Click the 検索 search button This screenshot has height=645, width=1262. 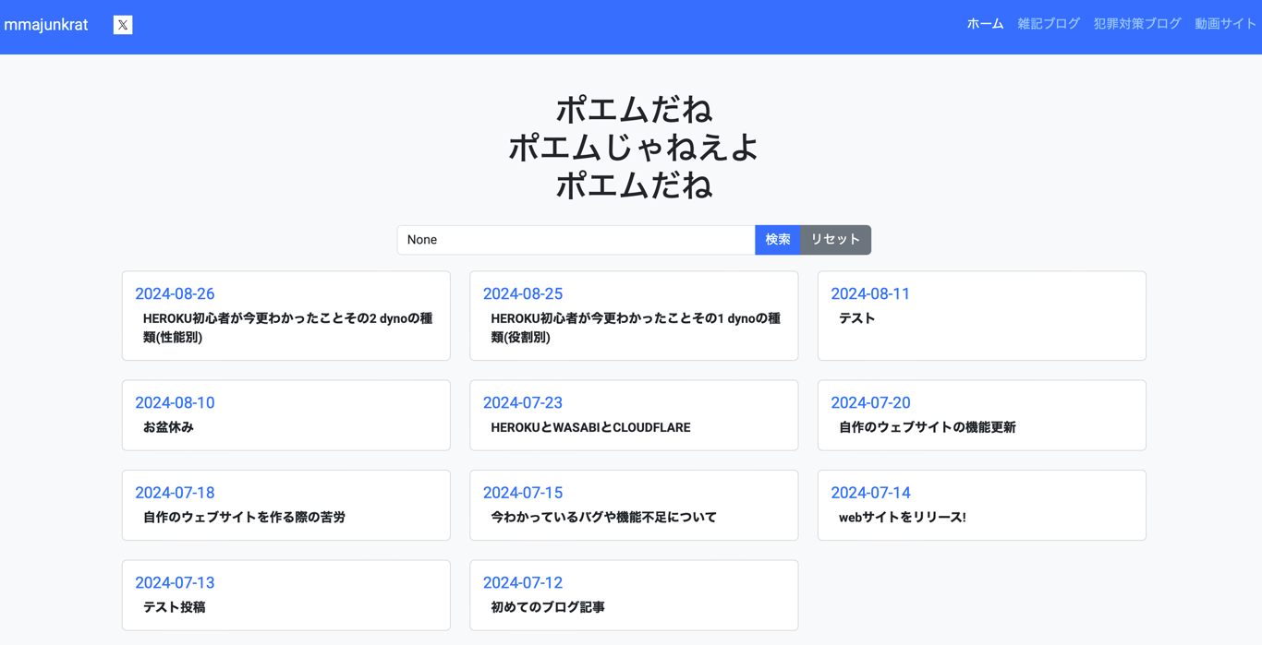coord(778,240)
